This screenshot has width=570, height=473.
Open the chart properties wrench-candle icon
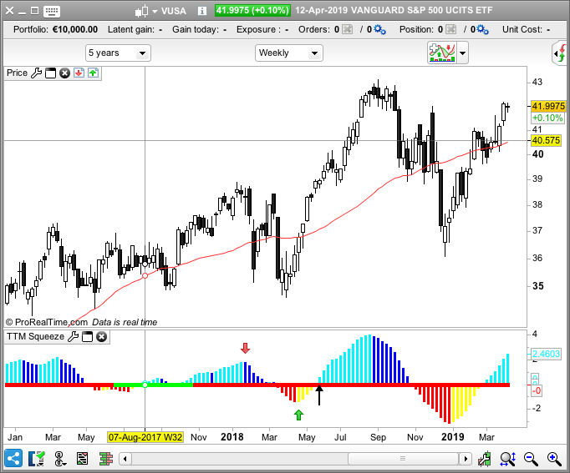(484, 459)
